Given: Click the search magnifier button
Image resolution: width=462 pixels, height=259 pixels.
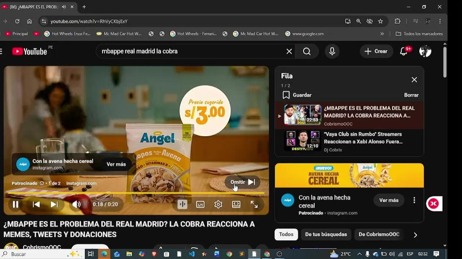Looking at the screenshot, I should pyautogui.click(x=307, y=51).
